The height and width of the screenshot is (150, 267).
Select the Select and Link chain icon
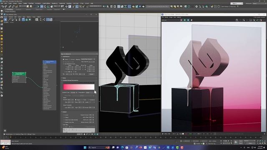tap(10, 7)
